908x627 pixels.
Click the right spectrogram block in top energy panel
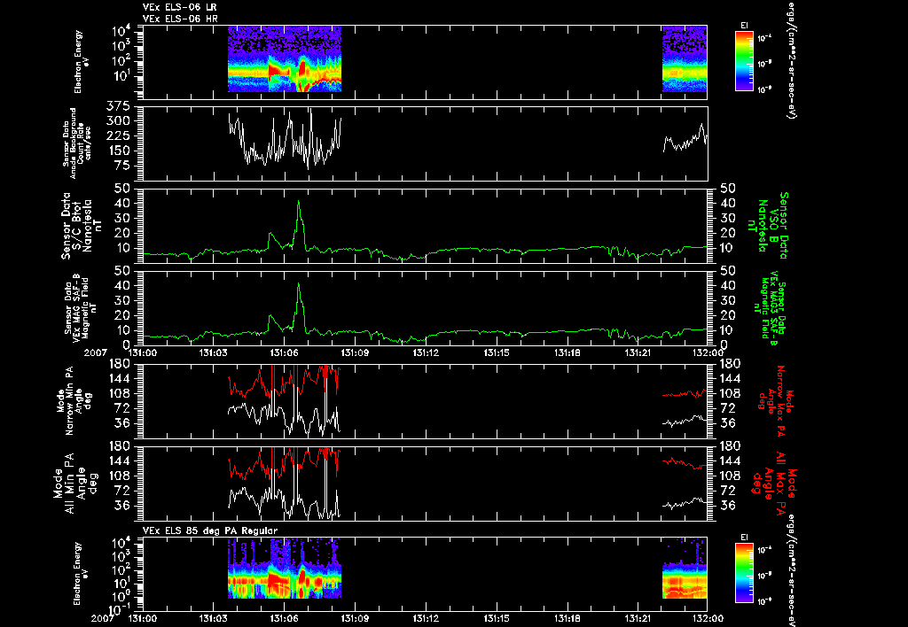tap(685, 58)
